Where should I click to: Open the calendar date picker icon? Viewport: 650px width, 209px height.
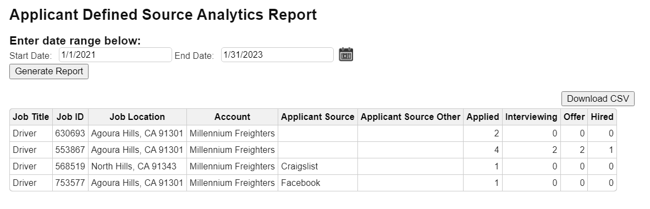[346, 54]
